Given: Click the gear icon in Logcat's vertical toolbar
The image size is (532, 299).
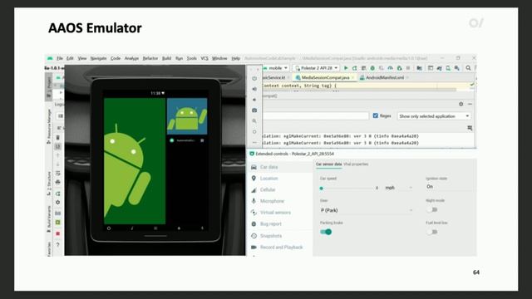Looking at the screenshot, I should click(x=58, y=203).
